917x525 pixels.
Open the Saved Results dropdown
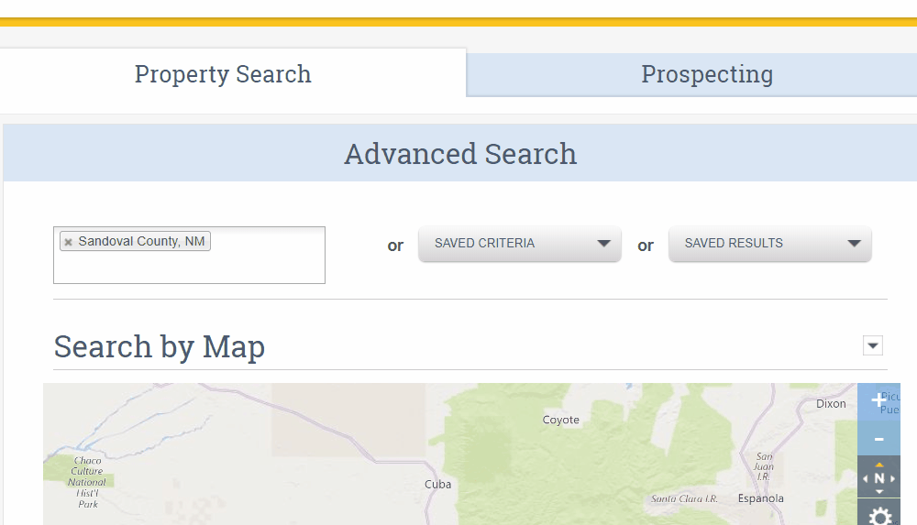tap(769, 243)
